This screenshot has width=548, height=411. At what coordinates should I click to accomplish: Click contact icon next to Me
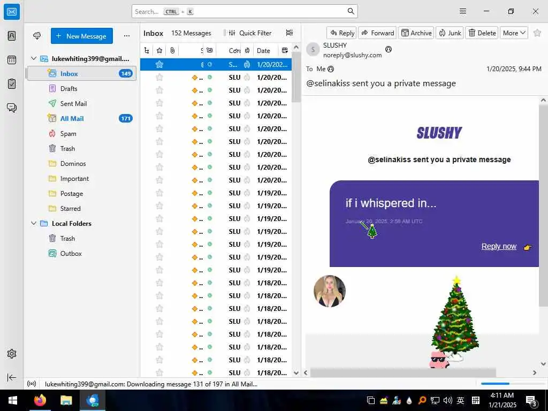pyautogui.click(x=331, y=69)
